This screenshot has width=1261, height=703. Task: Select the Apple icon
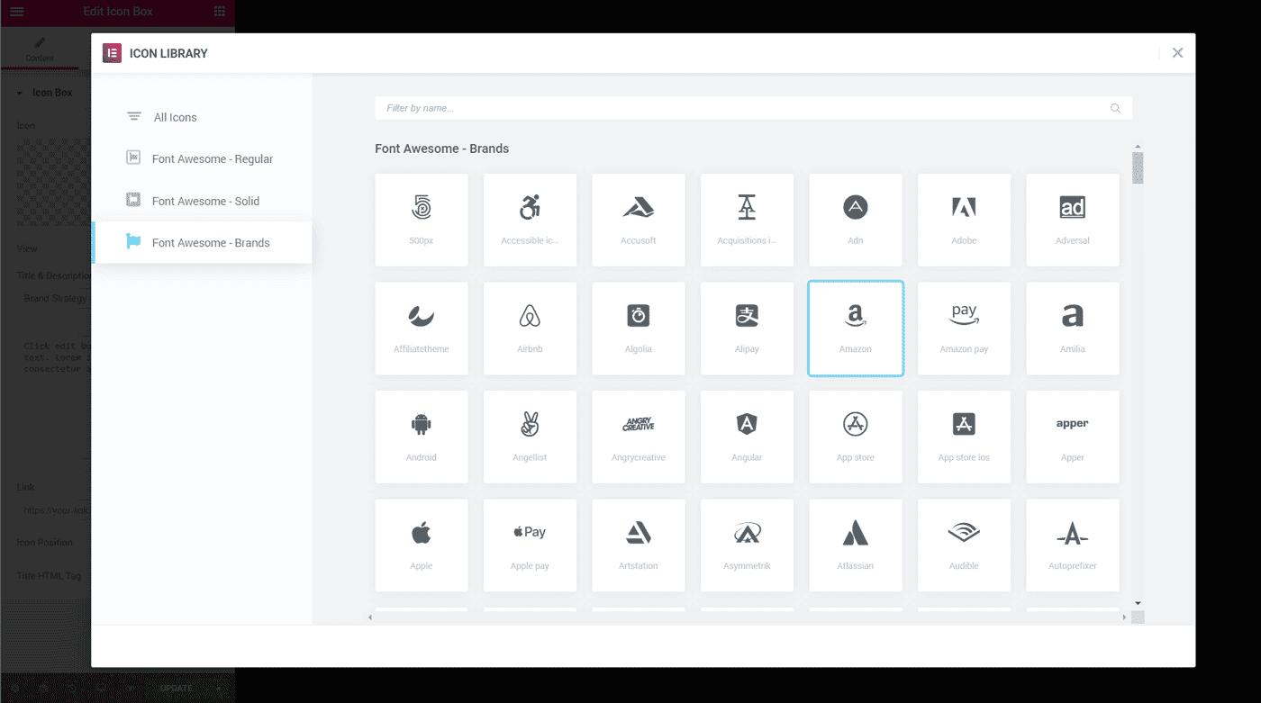coord(422,545)
